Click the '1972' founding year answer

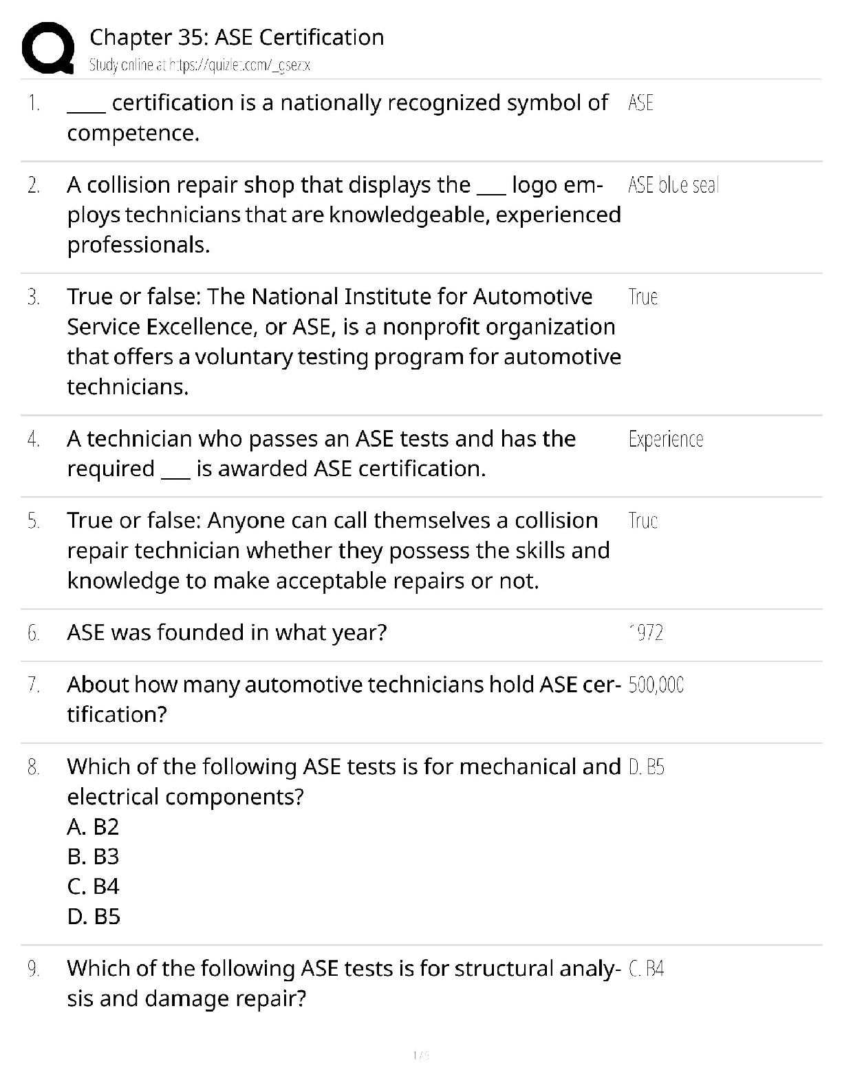click(646, 632)
